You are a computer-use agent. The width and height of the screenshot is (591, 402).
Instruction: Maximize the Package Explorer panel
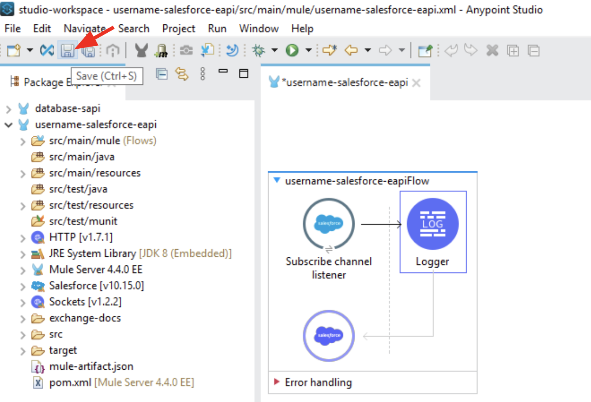pos(243,74)
